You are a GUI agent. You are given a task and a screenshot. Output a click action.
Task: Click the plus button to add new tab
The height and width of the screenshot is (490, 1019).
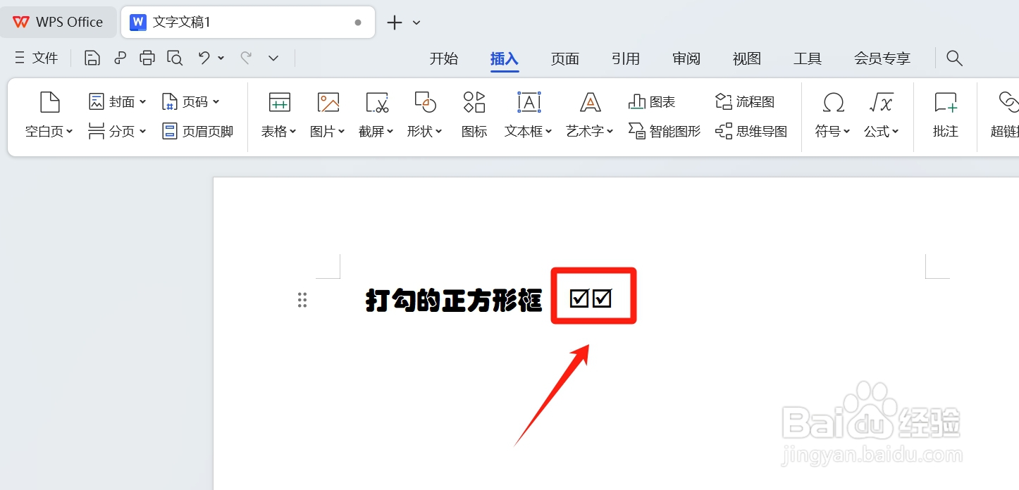pos(394,23)
